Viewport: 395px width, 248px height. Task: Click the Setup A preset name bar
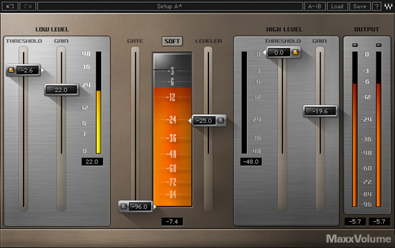tap(170, 6)
